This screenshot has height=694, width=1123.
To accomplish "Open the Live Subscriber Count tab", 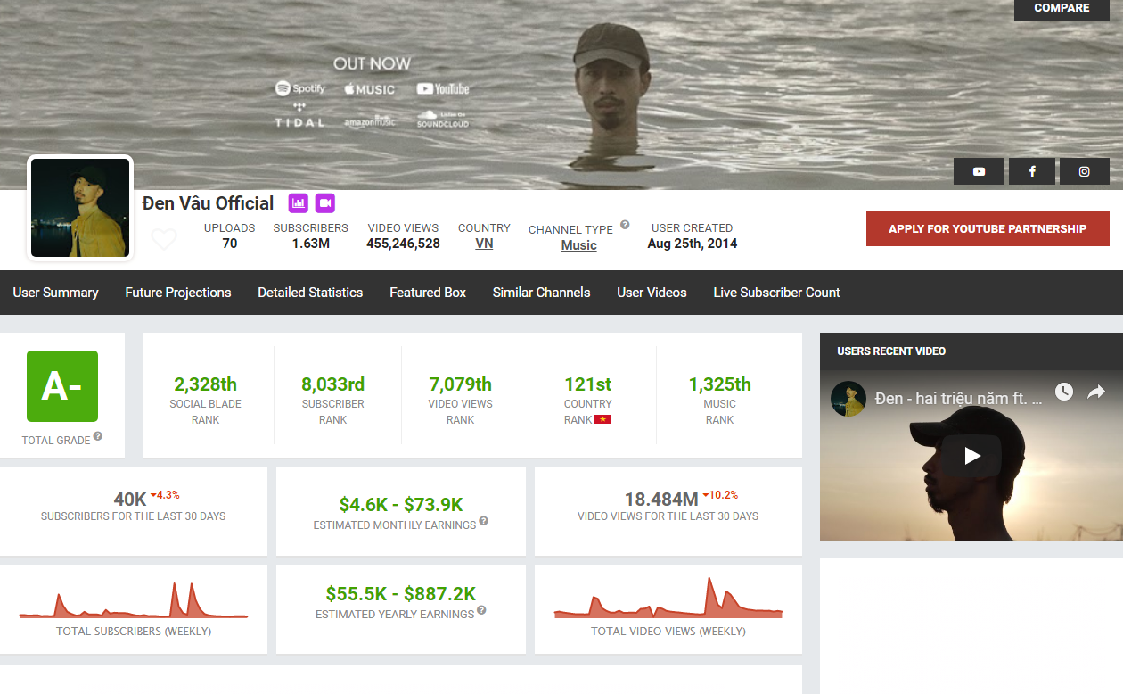I will [x=776, y=293].
